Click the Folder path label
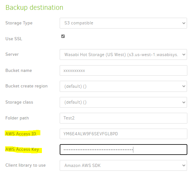Image resolution: width=194 pixels, height=179 pixels. click(17, 118)
